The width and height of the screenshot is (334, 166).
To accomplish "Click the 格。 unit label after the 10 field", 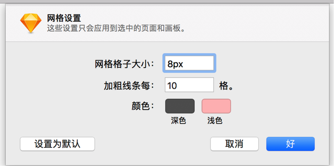I will [225, 86].
